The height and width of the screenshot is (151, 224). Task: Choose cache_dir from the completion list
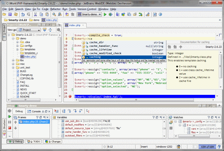click(124, 42)
